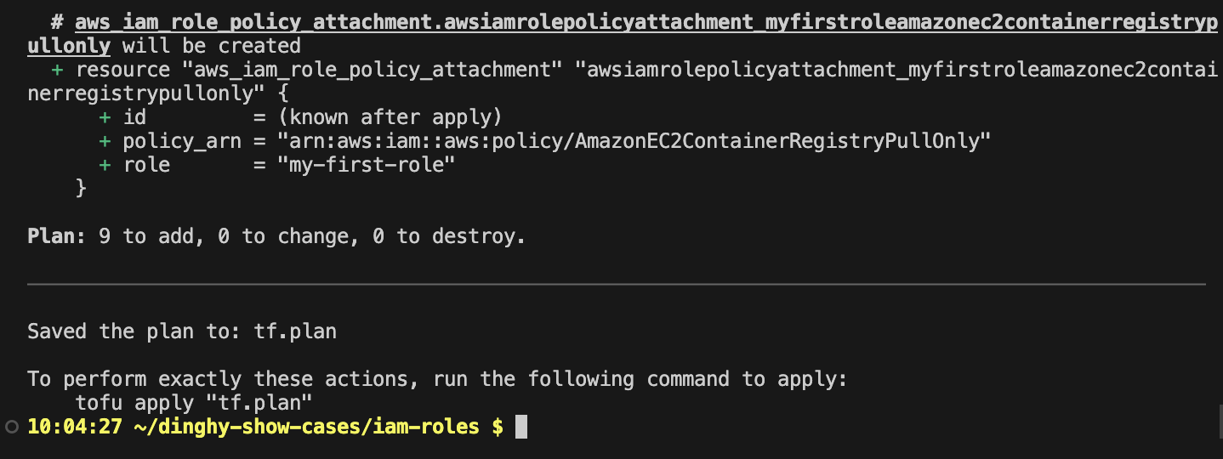The height and width of the screenshot is (459, 1223).
Task: Place cursor at the terminal input block
Action: [521, 427]
